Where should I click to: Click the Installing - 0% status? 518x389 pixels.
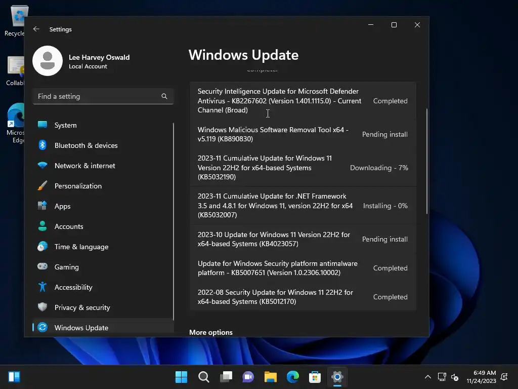click(385, 206)
